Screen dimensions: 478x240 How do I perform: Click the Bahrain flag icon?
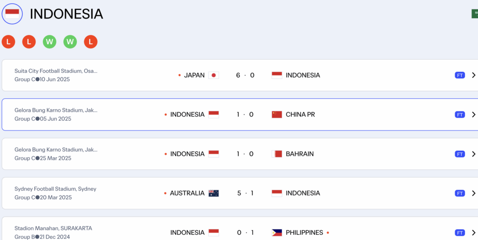click(277, 154)
